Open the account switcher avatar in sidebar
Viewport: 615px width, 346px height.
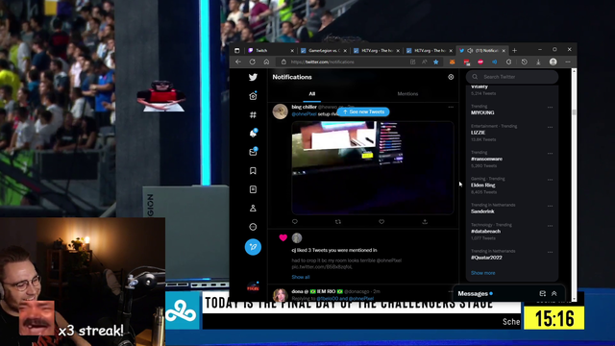click(x=253, y=286)
